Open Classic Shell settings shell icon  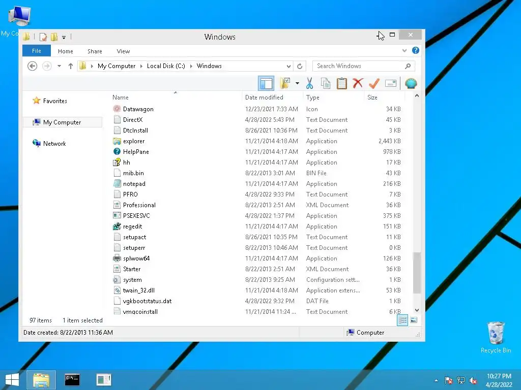411,83
